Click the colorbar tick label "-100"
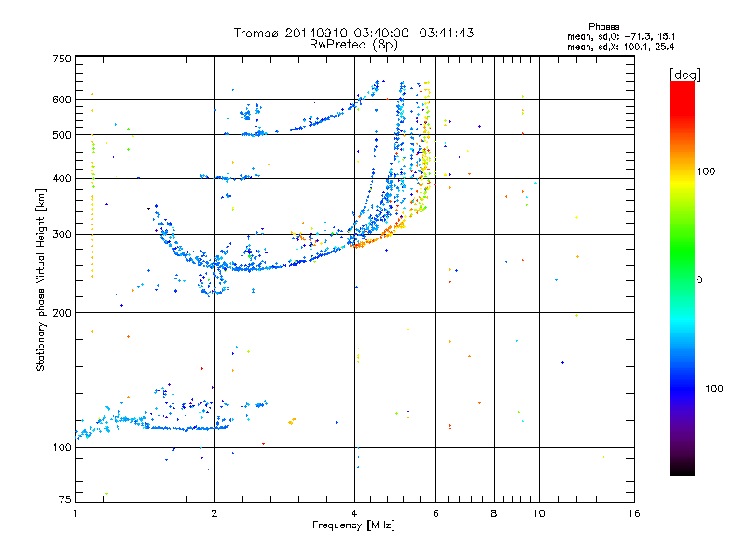This screenshot has height=559, width=746. tap(710, 389)
